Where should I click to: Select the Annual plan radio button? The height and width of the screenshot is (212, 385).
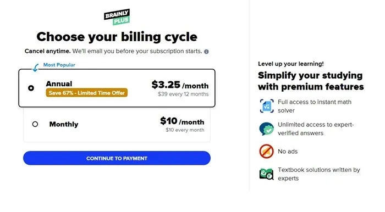(31, 88)
